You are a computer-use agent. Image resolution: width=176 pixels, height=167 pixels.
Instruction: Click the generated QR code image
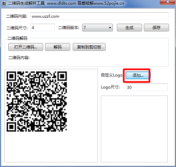coord(37,102)
